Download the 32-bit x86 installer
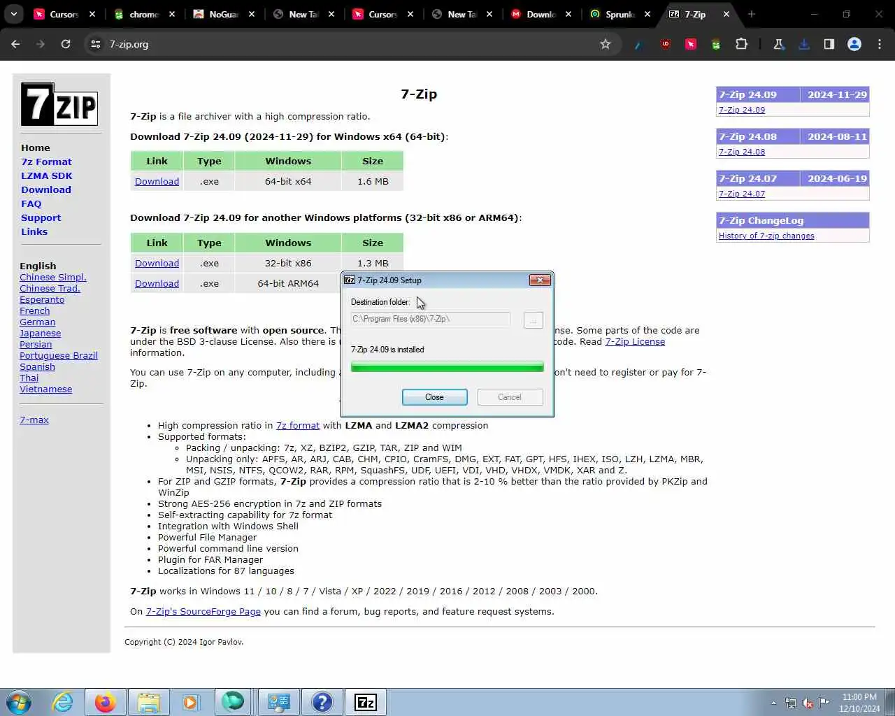The width and height of the screenshot is (895, 716). tap(157, 263)
